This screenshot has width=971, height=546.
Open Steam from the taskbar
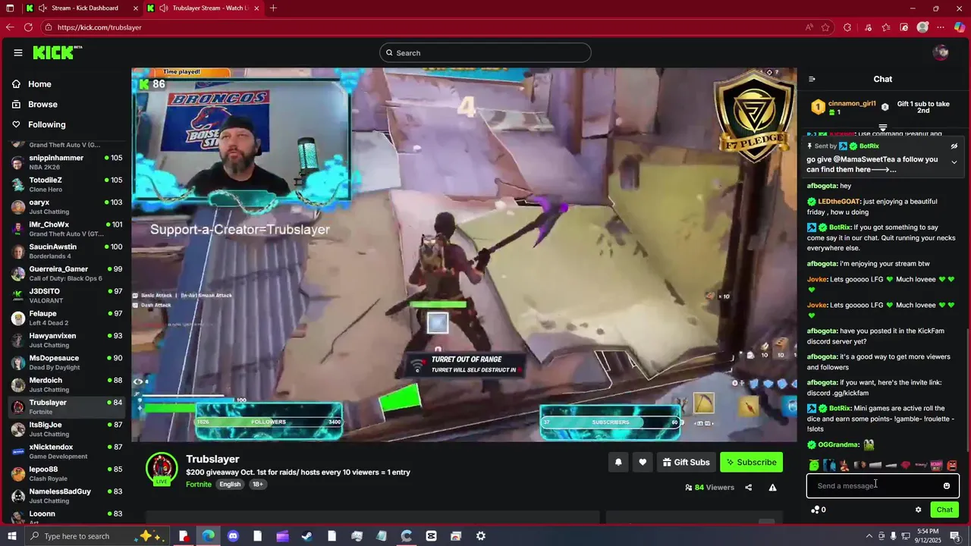306,536
